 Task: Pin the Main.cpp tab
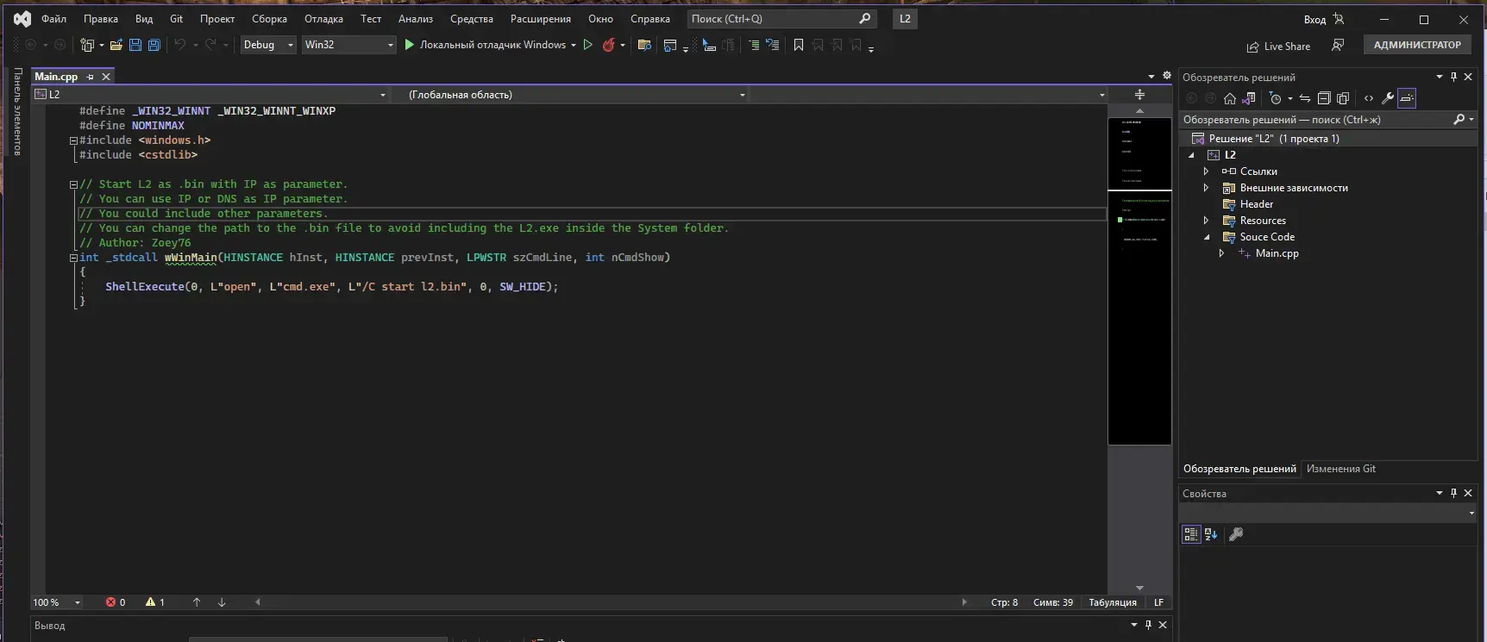tap(90, 77)
